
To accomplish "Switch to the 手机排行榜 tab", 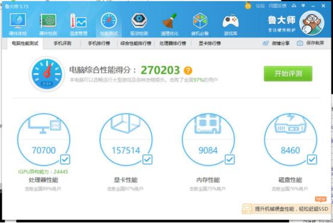I will 99,43.
